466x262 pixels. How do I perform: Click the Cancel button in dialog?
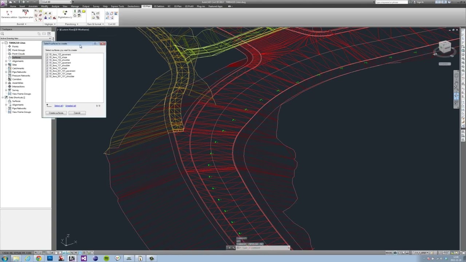77,113
